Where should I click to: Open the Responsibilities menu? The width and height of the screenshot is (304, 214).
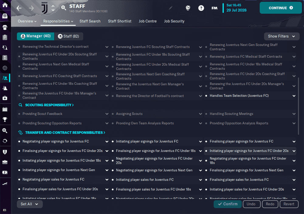point(58,21)
